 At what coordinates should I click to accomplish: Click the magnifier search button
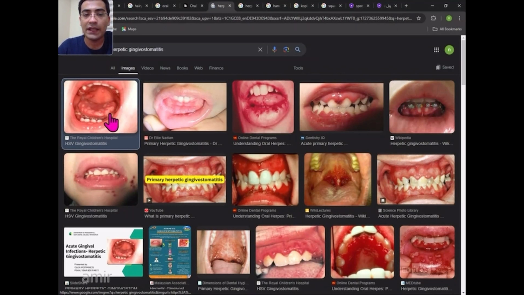click(298, 49)
